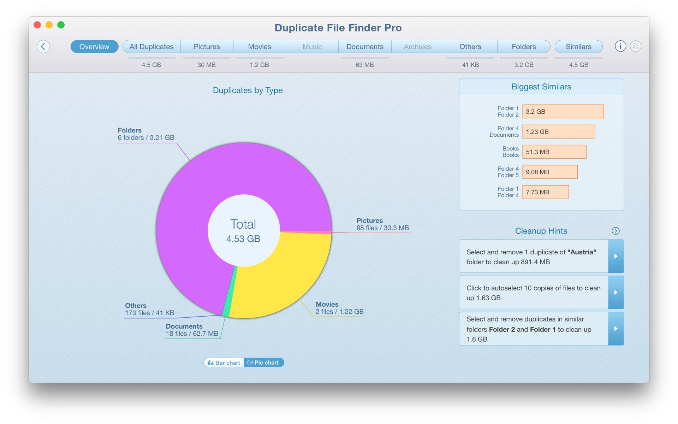
Task: Open the info icon
Action: [620, 46]
